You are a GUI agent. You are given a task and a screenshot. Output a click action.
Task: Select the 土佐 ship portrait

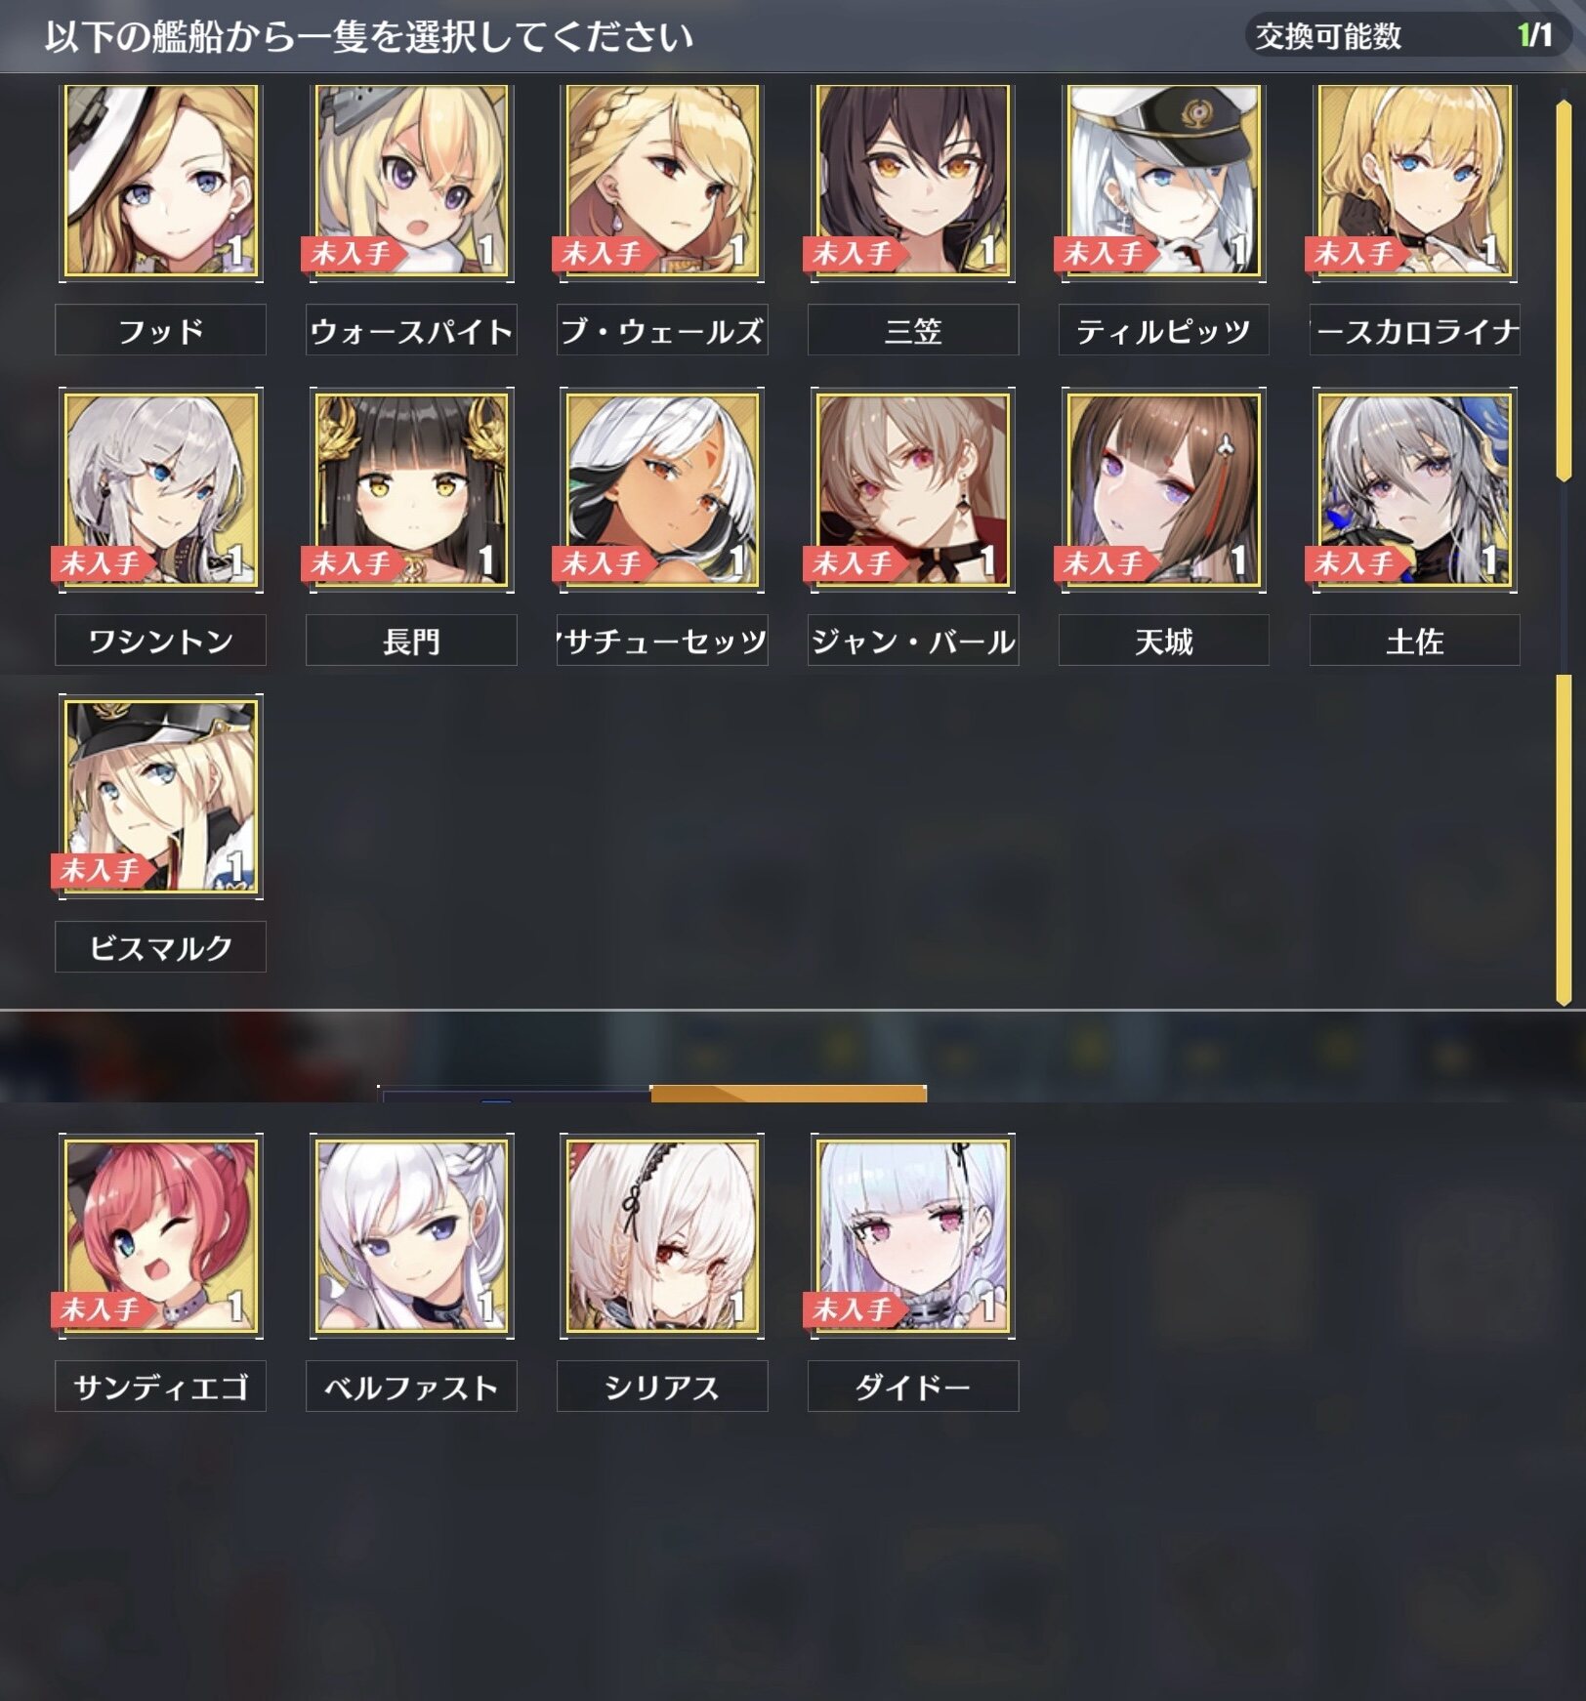click(1414, 490)
